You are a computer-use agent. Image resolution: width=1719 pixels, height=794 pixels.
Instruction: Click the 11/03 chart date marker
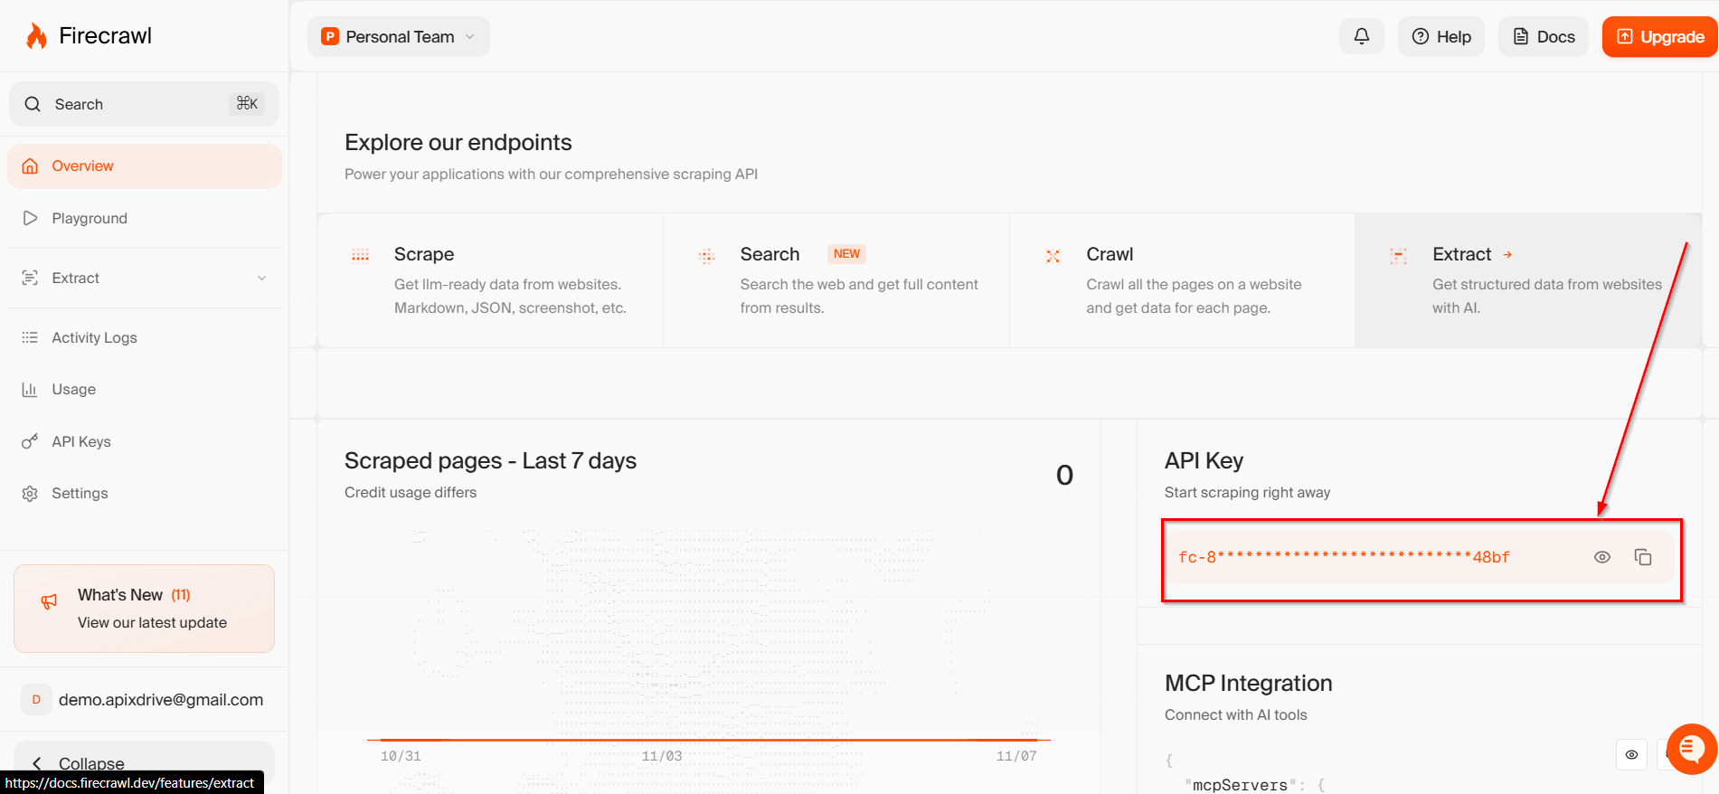[662, 756]
